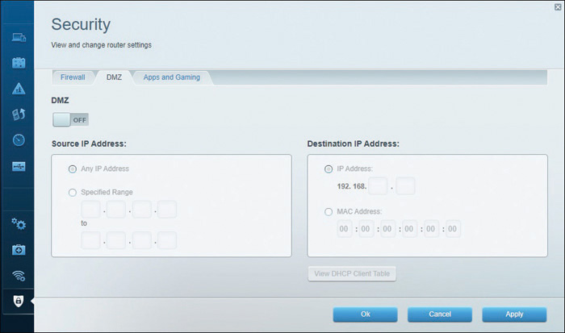Viewport: 565px width, 333px height.
Task: Click the Cancel button
Action: tap(440, 314)
